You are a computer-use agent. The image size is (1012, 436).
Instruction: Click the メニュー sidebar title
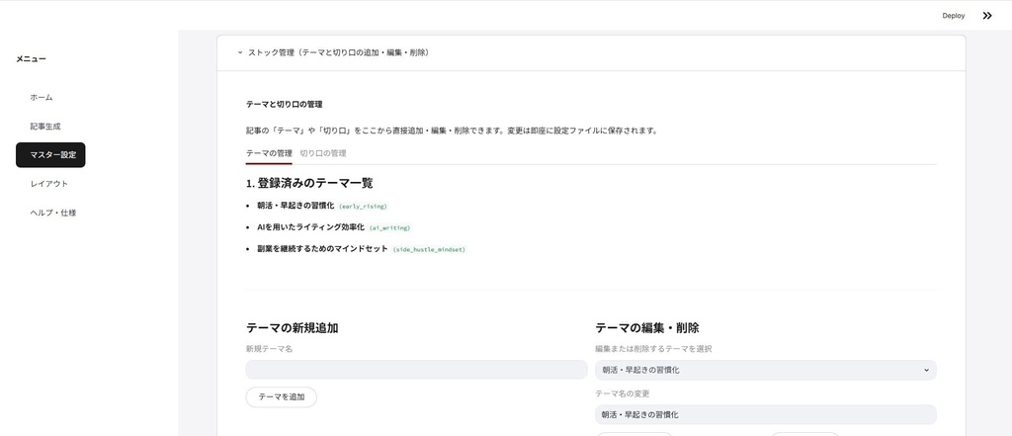[31, 59]
